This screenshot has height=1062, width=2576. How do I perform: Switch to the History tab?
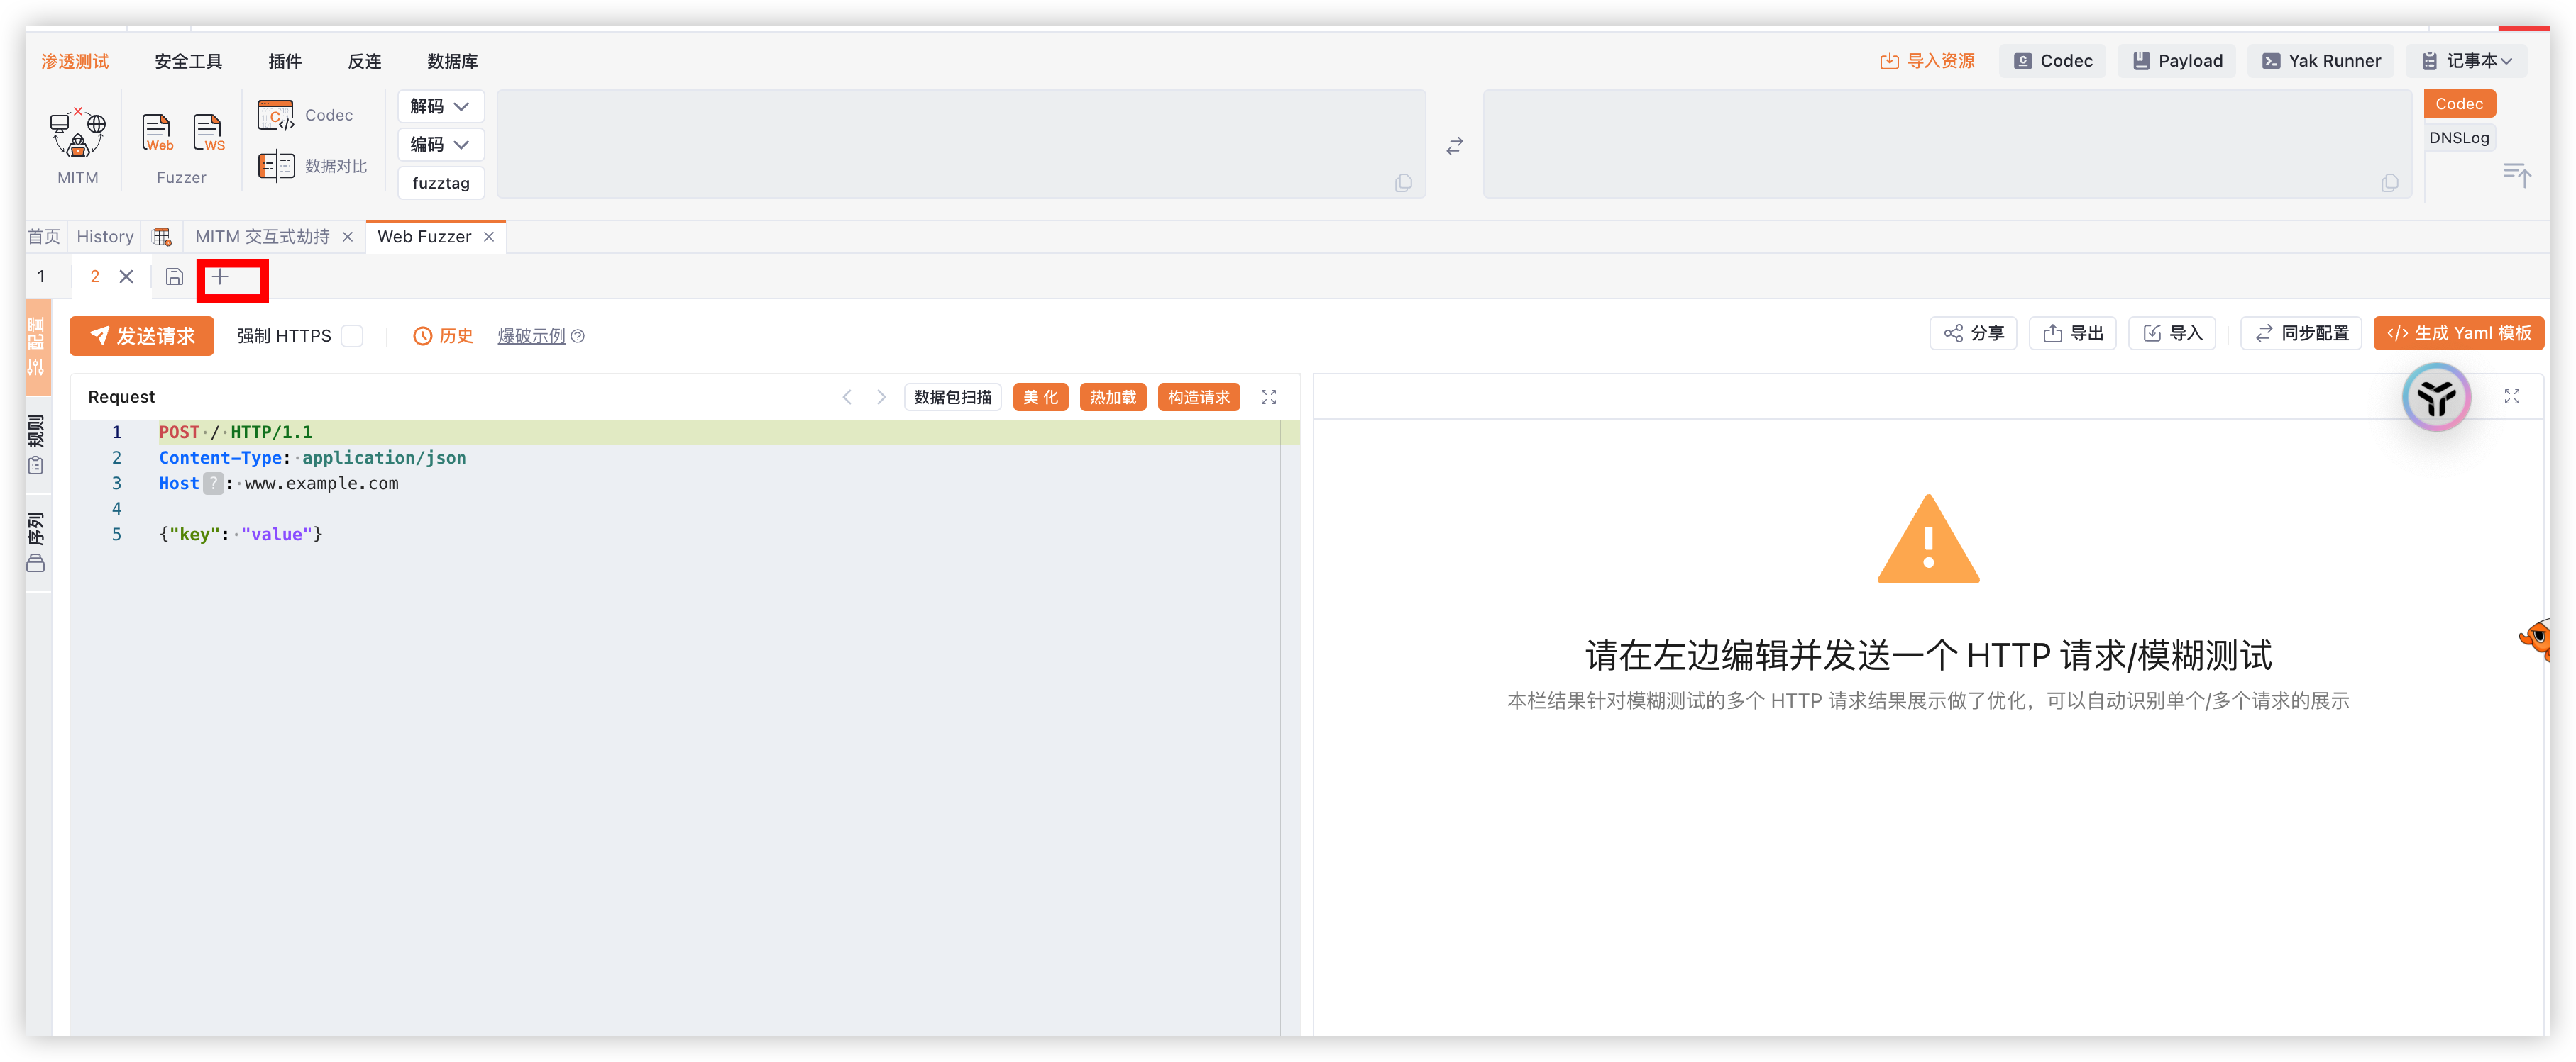[104, 237]
